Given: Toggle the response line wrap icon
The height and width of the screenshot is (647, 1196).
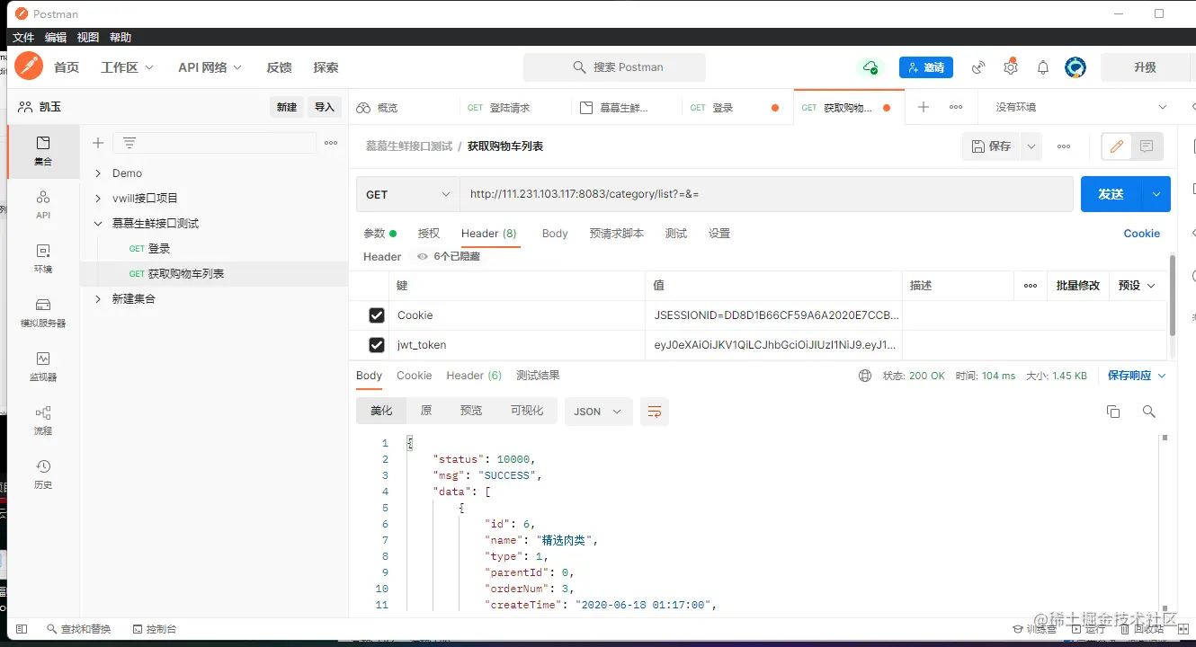Looking at the screenshot, I should [655, 412].
